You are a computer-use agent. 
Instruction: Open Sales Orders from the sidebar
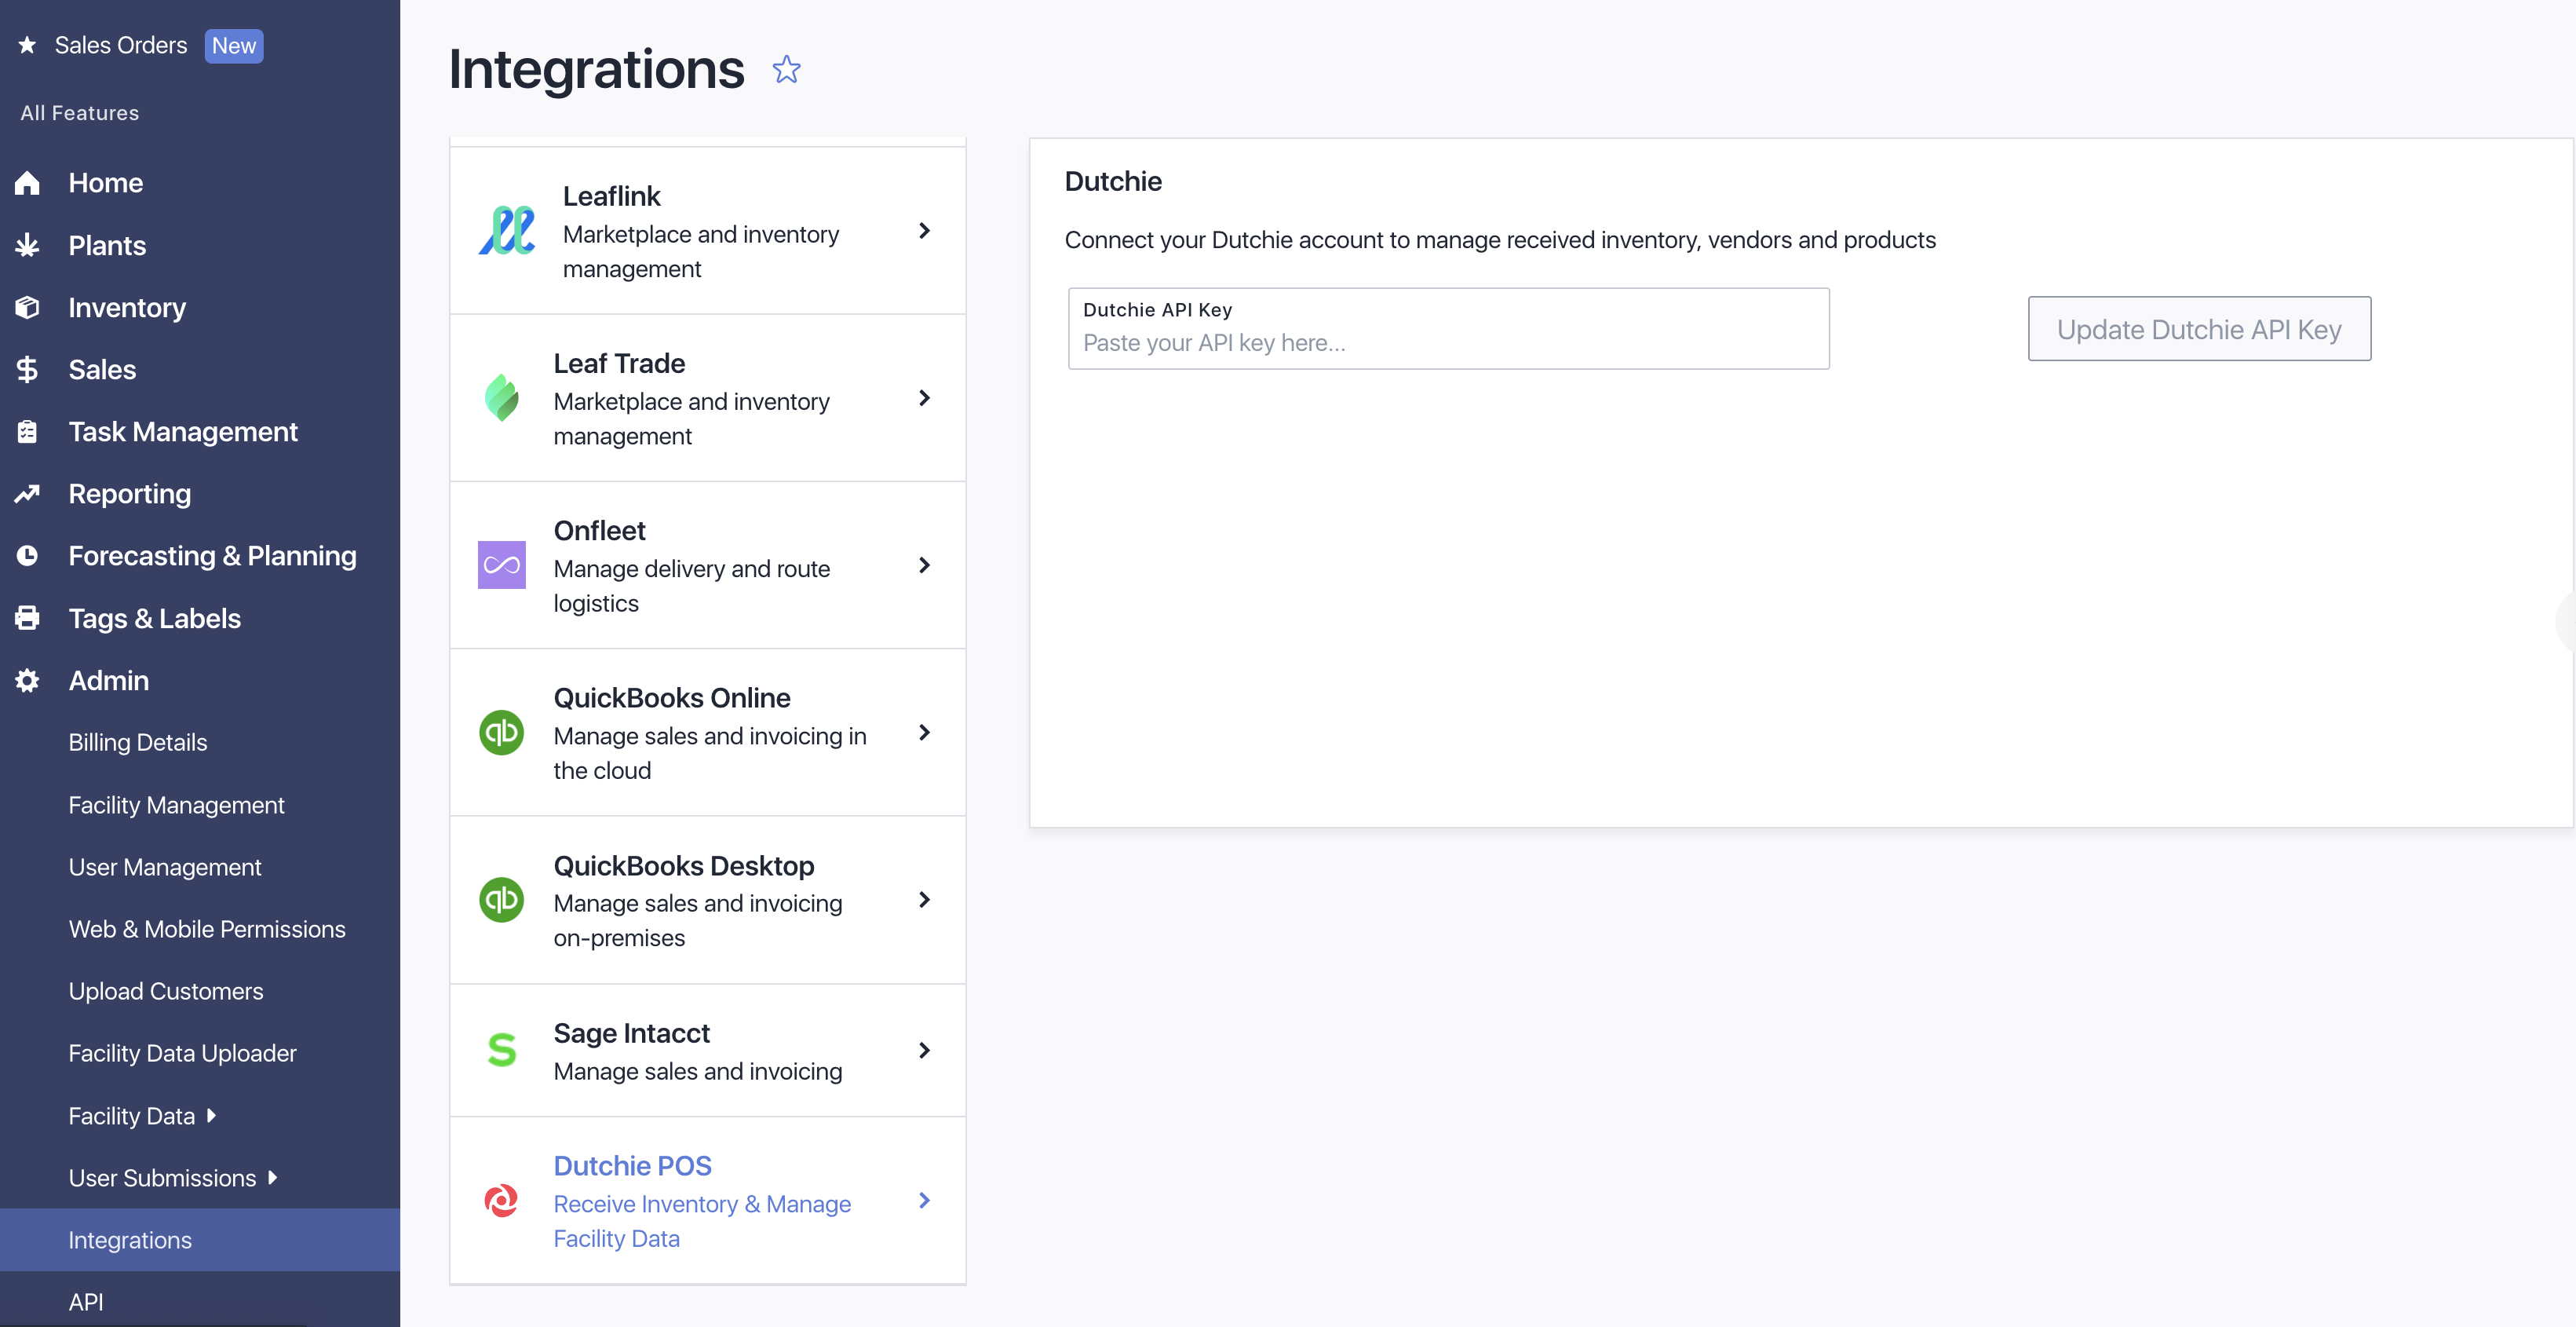point(121,45)
